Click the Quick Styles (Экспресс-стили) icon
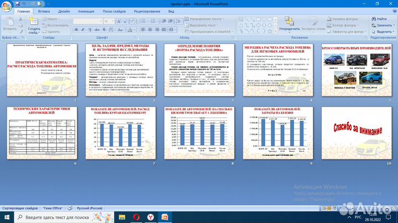The image size is (398, 223). click(x=313, y=22)
